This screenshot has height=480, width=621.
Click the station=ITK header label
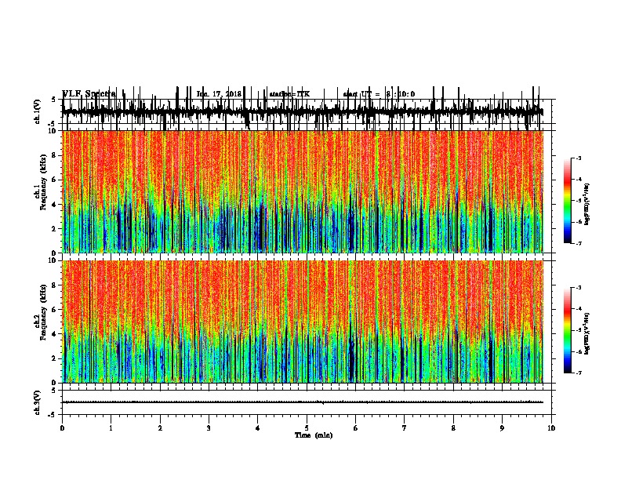289,94
